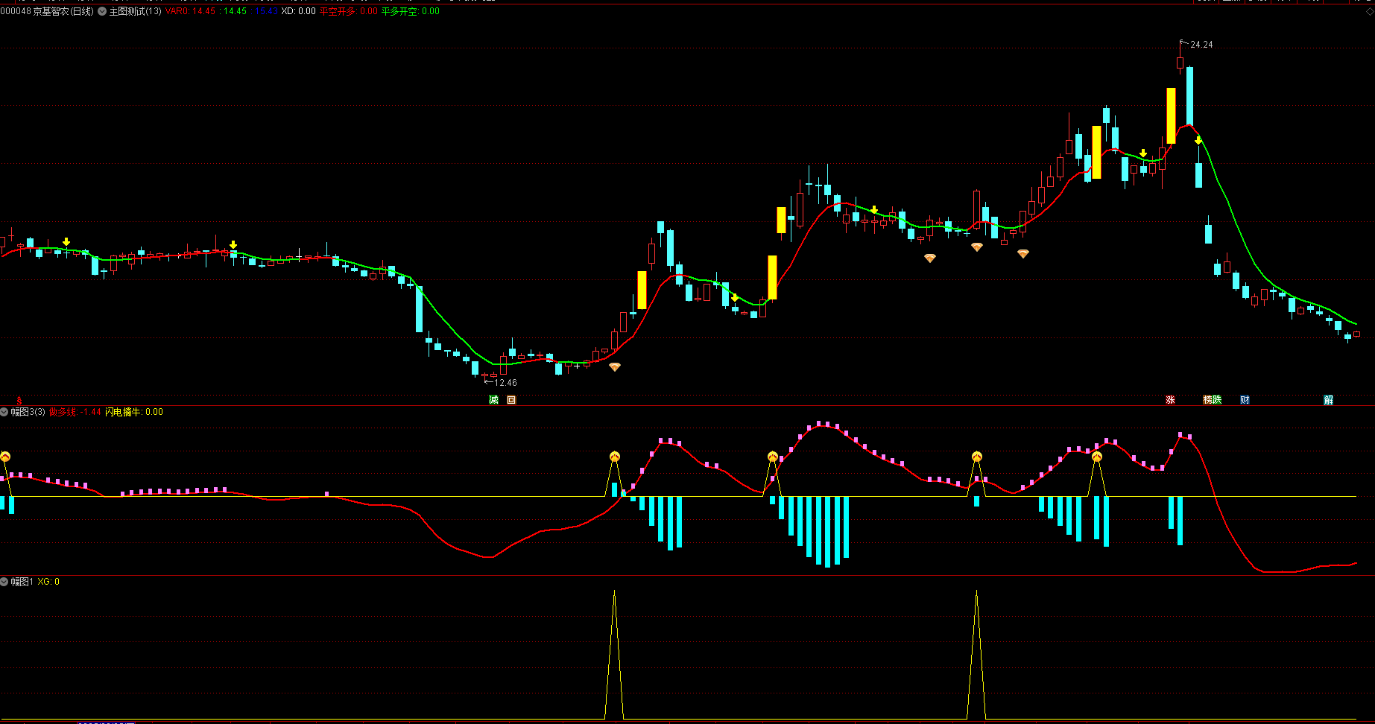The width and height of the screenshot is (1375, 724).
Task: Click the 榜跌 event marker icon
Action: tap(1213, 400)
